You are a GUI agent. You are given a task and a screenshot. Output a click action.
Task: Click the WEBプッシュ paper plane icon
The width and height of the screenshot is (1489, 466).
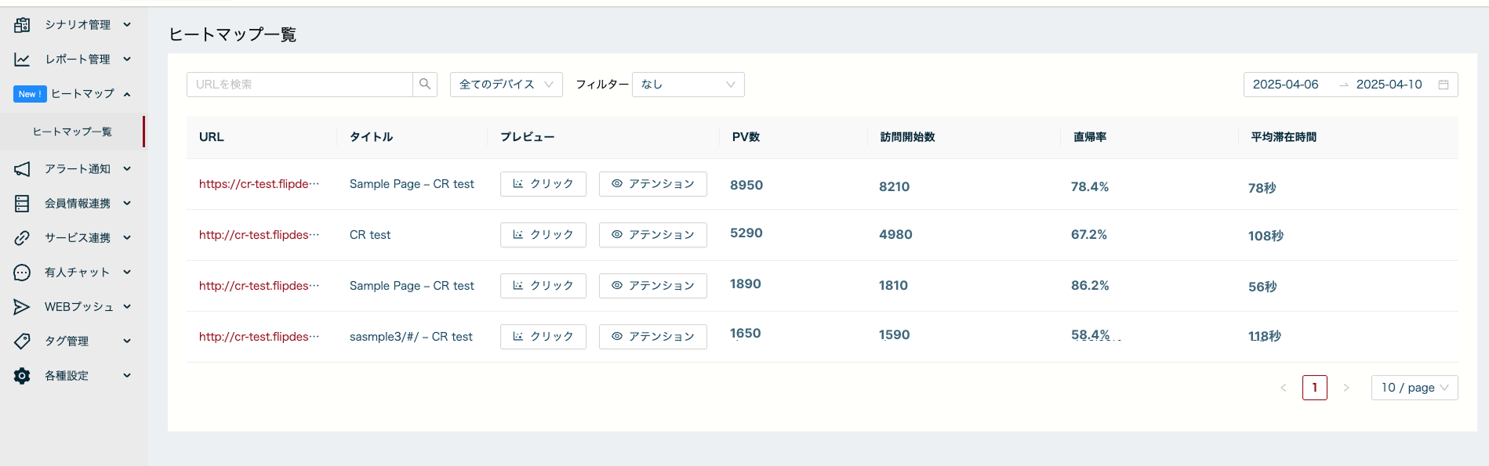pyautogui.click(x=22, y=307)
